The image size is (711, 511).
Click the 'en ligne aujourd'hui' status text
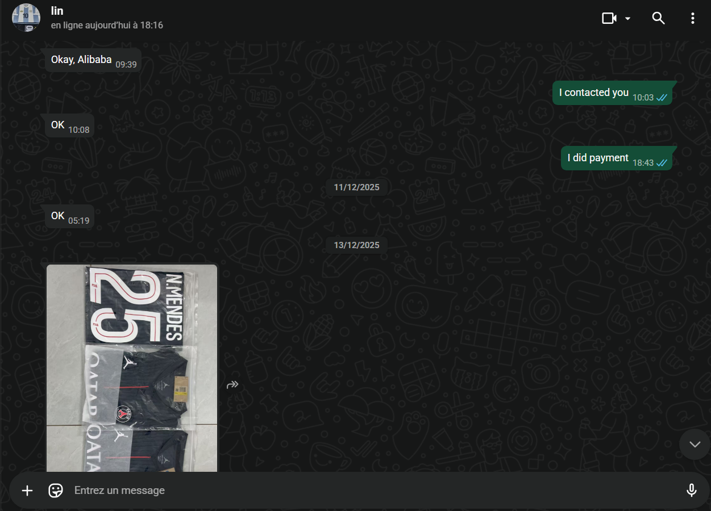pos(107,26)
